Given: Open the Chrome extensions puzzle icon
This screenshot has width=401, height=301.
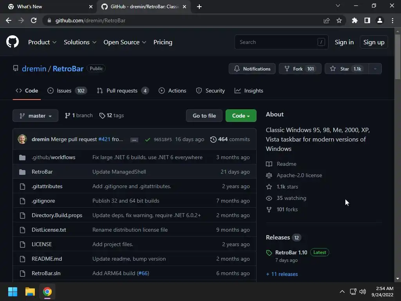Looking at the screenshot, I should [x=355, y=20].
